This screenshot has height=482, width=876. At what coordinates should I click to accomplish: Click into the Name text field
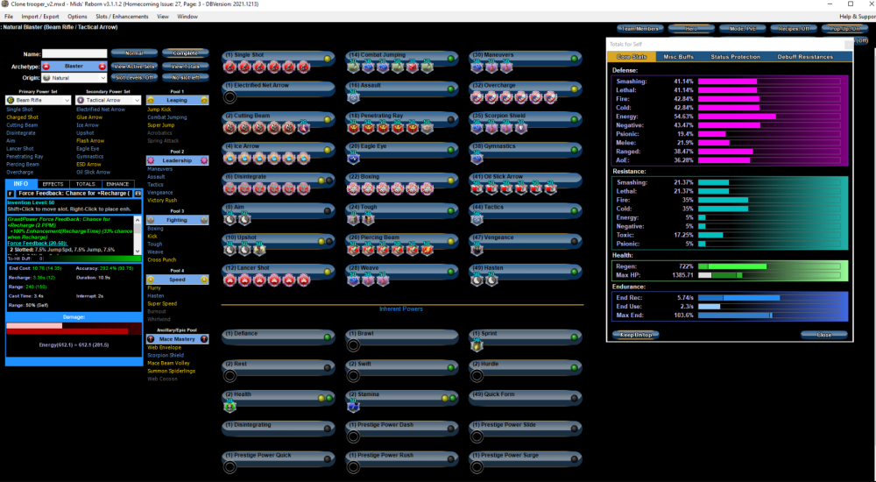tap(74, 53)
